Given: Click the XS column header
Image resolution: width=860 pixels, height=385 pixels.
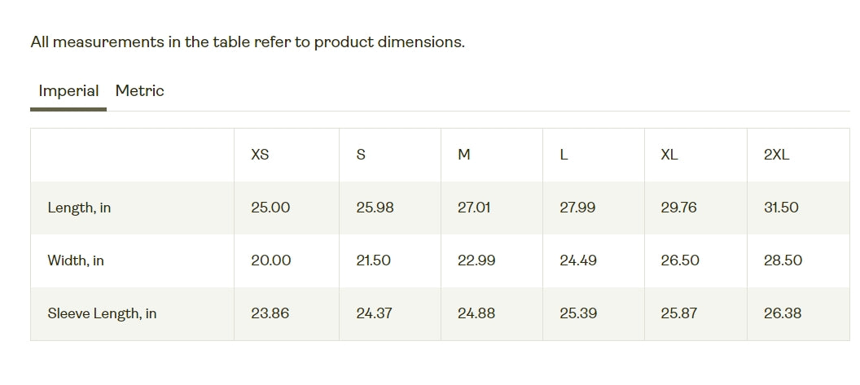Looking at the screenshot, I should tap(260, 155).
